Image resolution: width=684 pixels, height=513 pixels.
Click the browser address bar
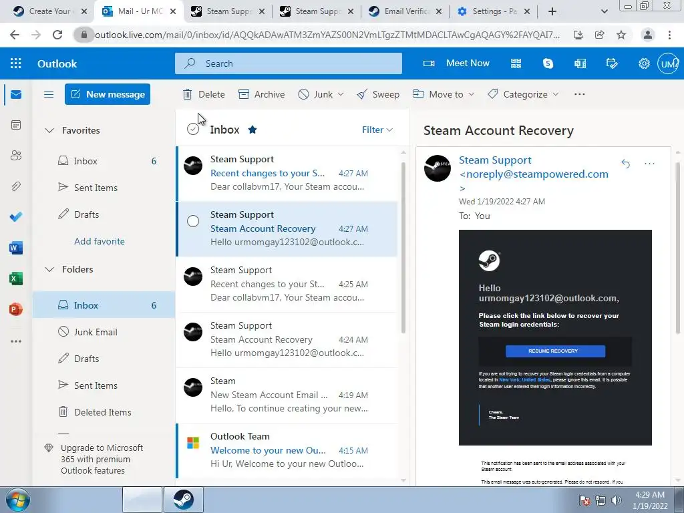pyautogui.click(x=327, y=35)
